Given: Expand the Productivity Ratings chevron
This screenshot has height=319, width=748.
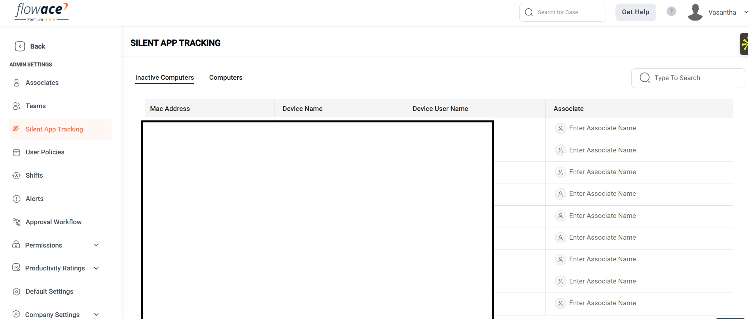Looking at the screenshot, I should (x=96, y=268).
